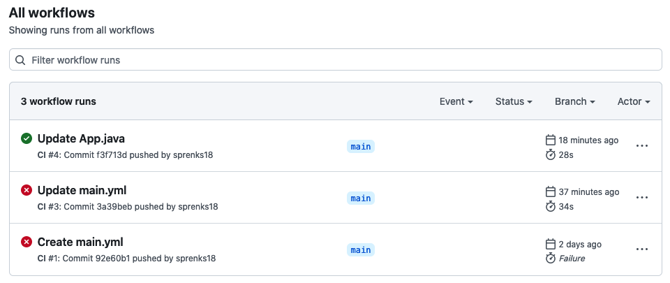Open the Update App.java workflow run

click(x=81, y=138)
